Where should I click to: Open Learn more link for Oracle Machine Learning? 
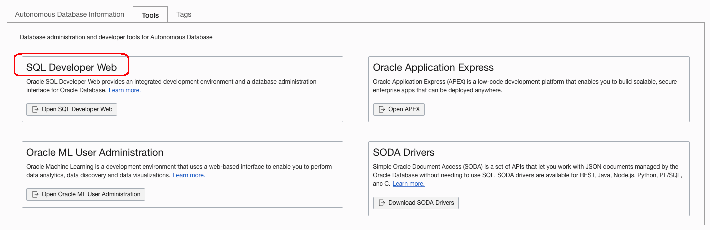click(x=189, y=175)
